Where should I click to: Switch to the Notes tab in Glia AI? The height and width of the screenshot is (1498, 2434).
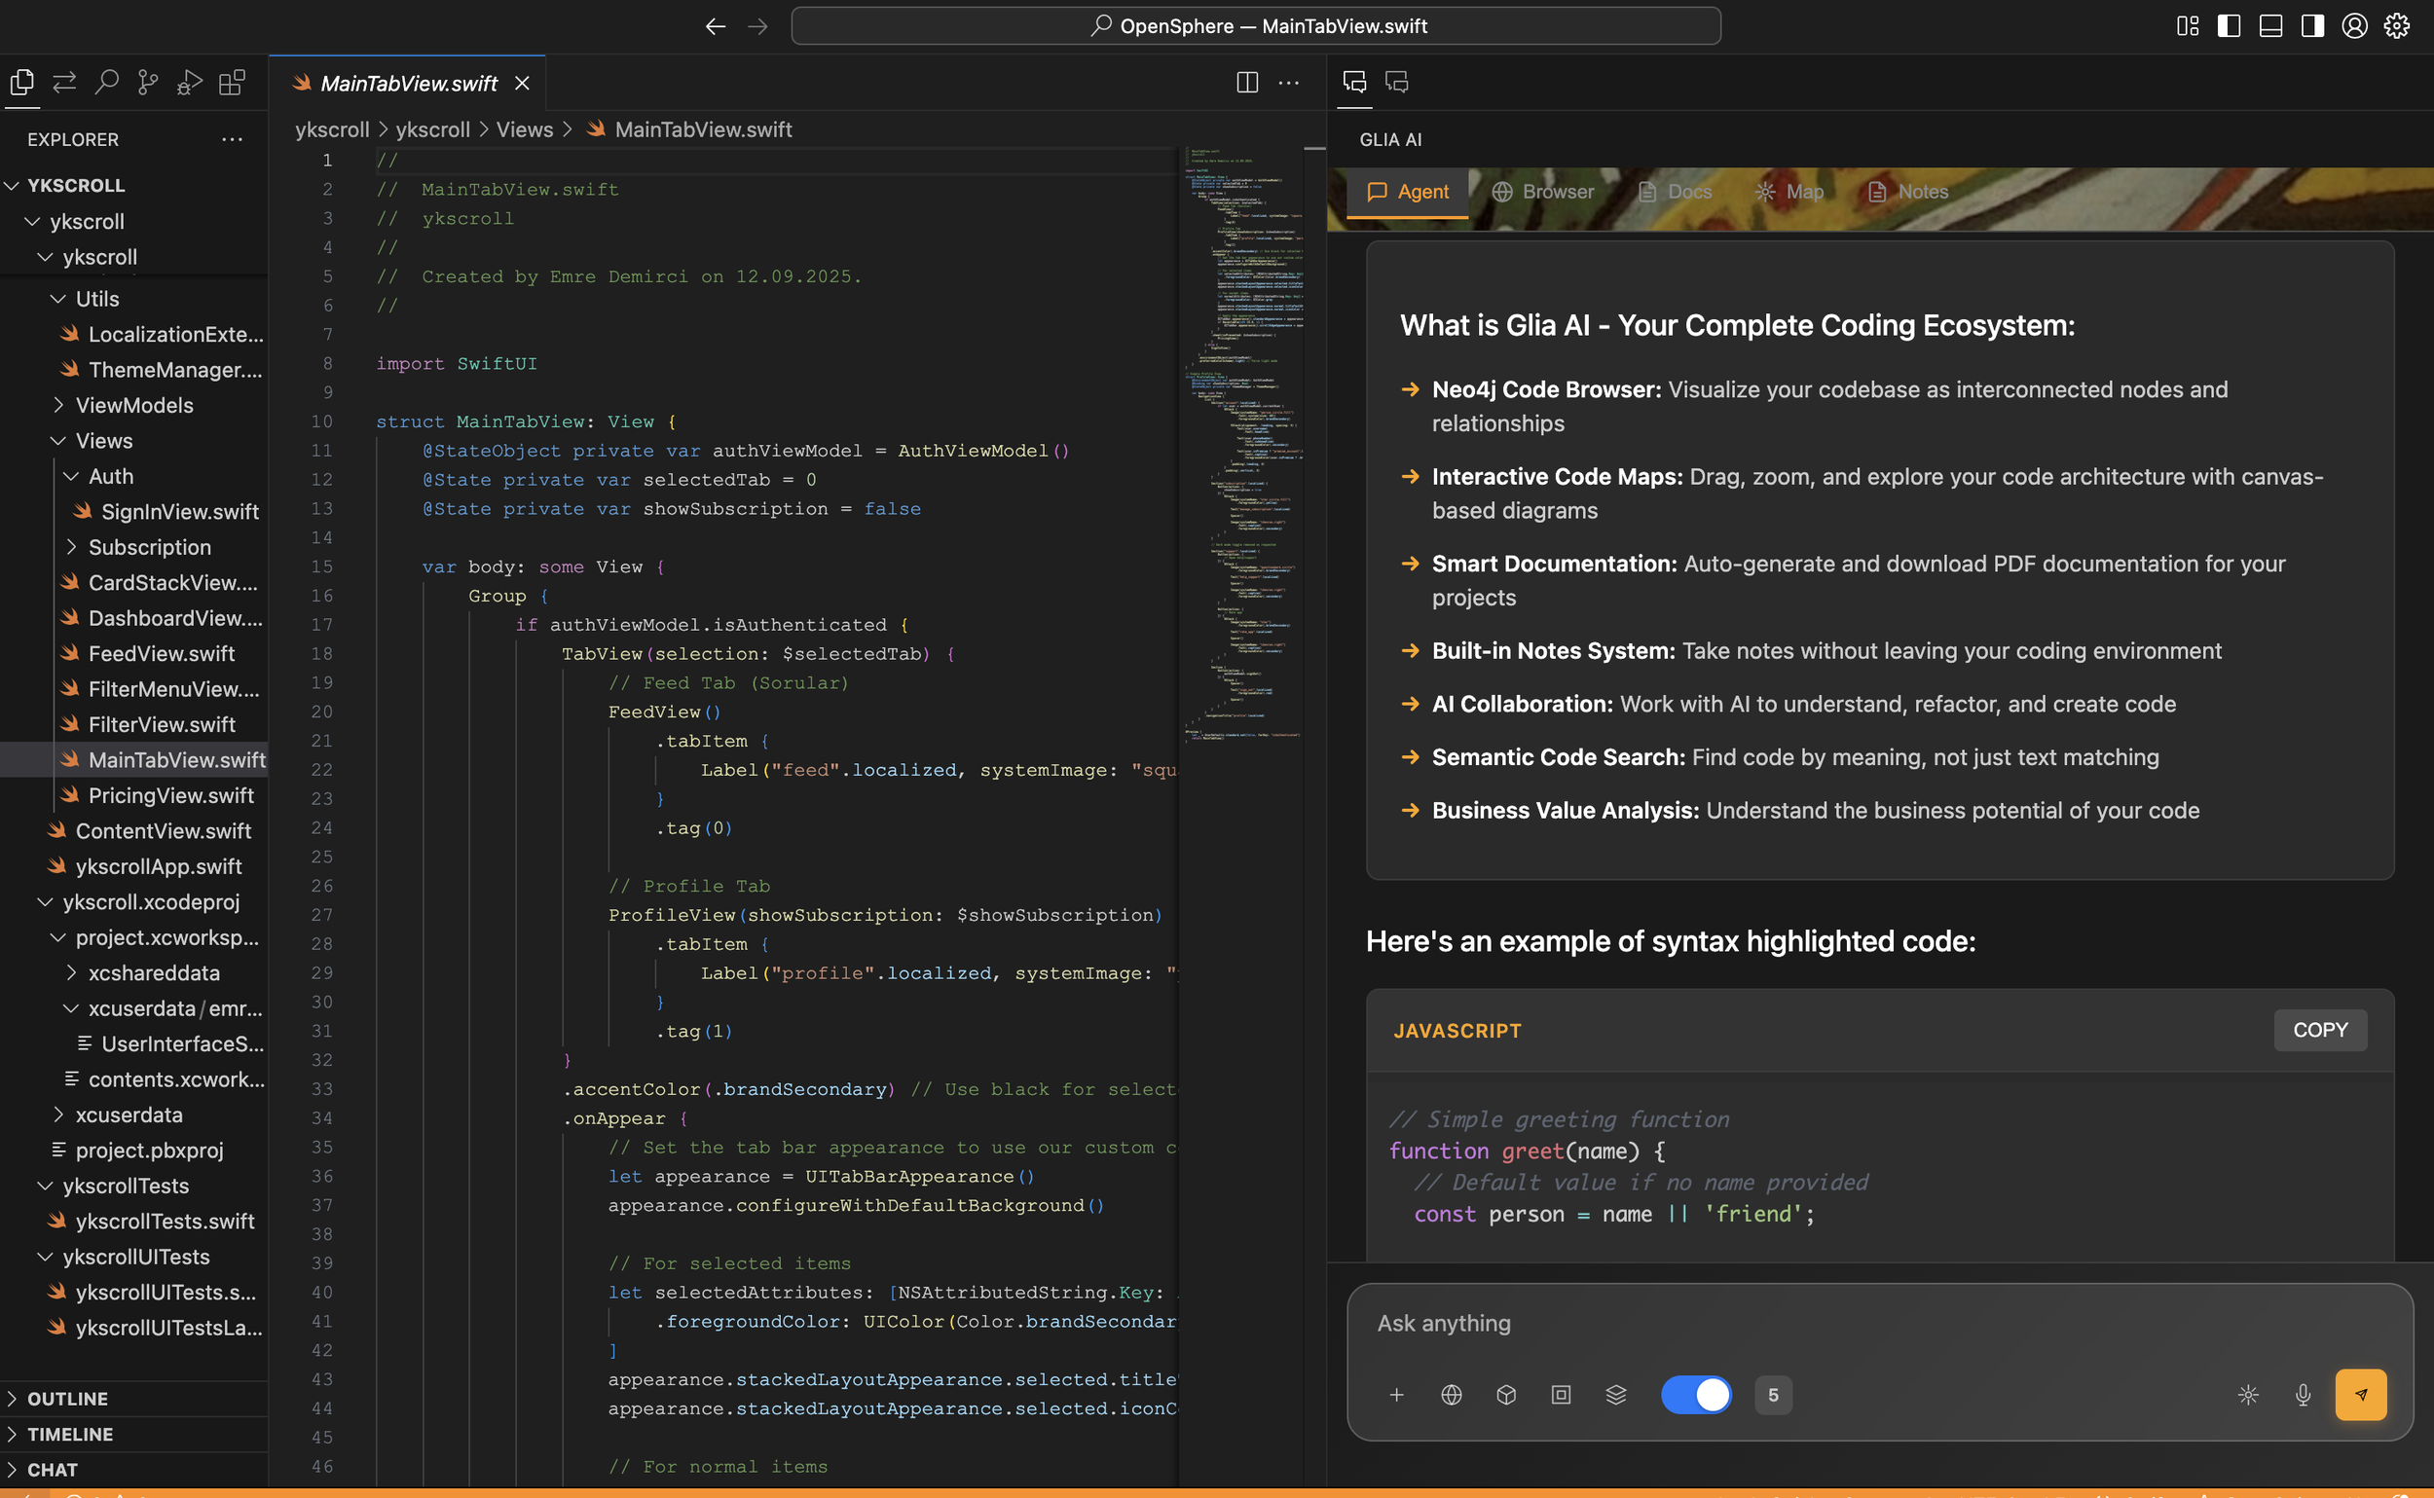[1907, 191]
